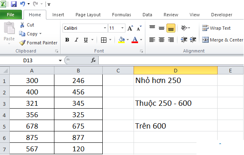
Task: Copy the selected cells
Action: [28, 34]
